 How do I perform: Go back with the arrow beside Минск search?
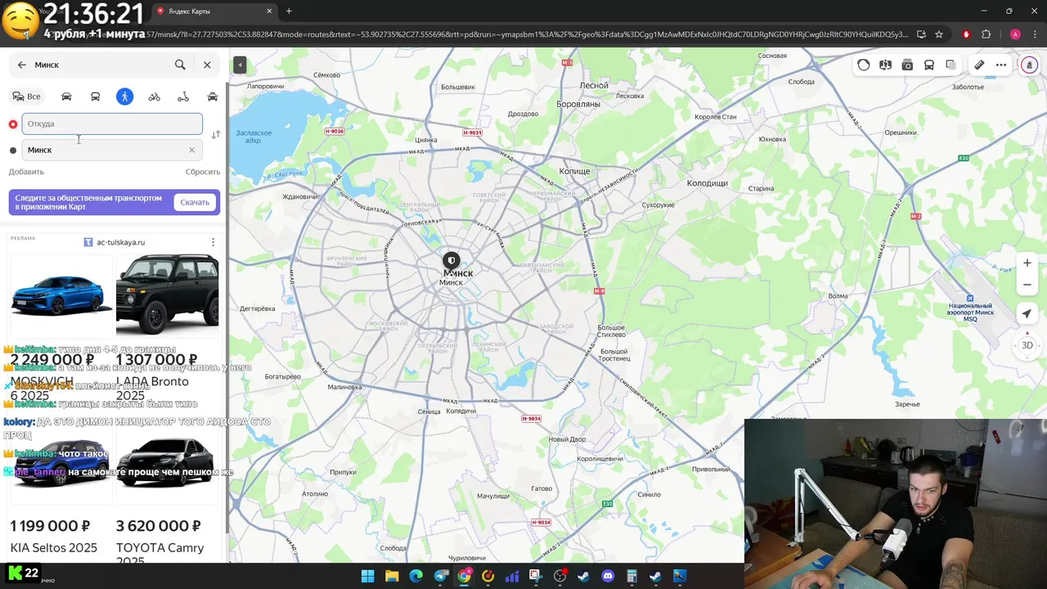coord(22,65)
